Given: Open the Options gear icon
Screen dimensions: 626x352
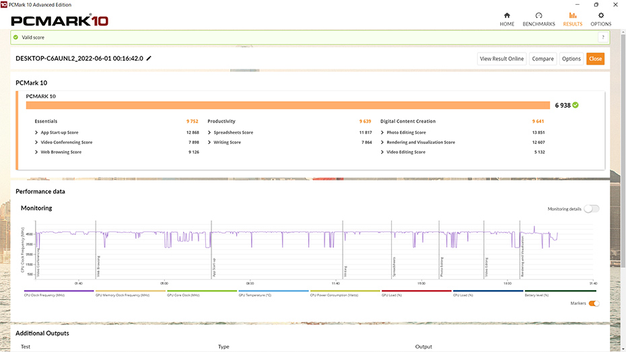Looking at the screenshot, I should click(x=601, y=15).
